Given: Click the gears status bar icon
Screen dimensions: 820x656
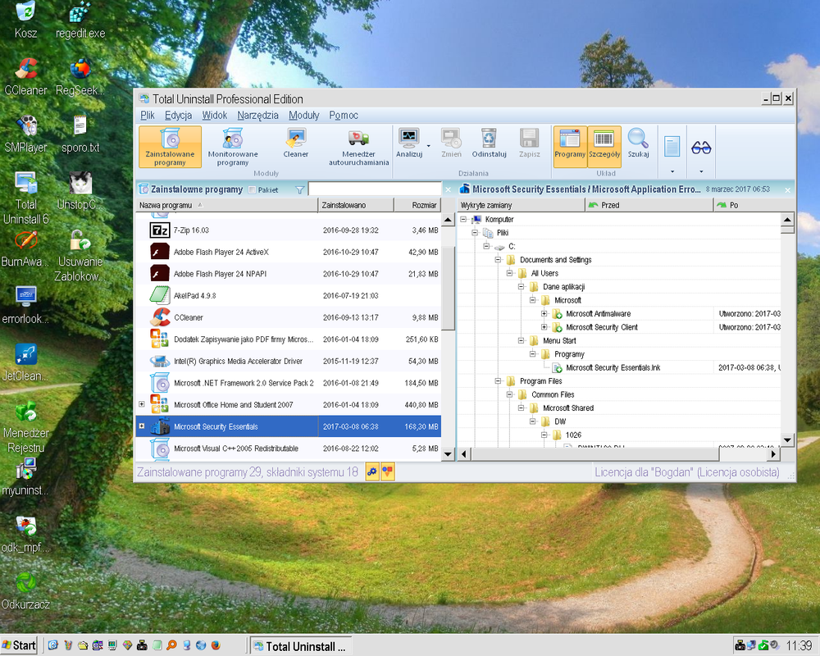Looking at the screenshot, I should tap(371, 471).
